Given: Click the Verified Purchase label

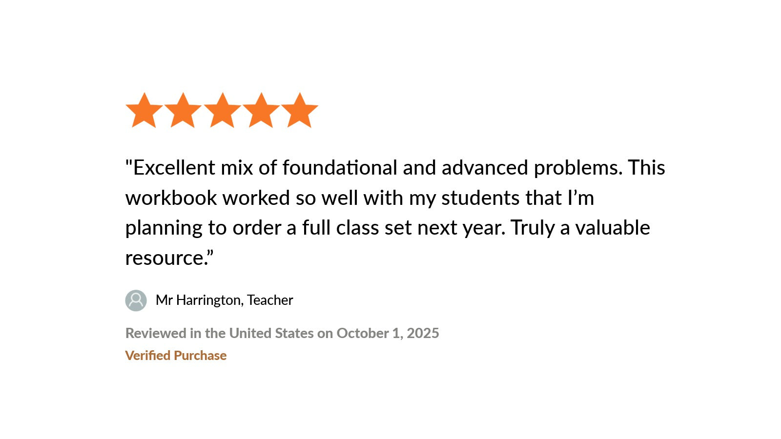Looking at the screenshot, I should point(176,356).
